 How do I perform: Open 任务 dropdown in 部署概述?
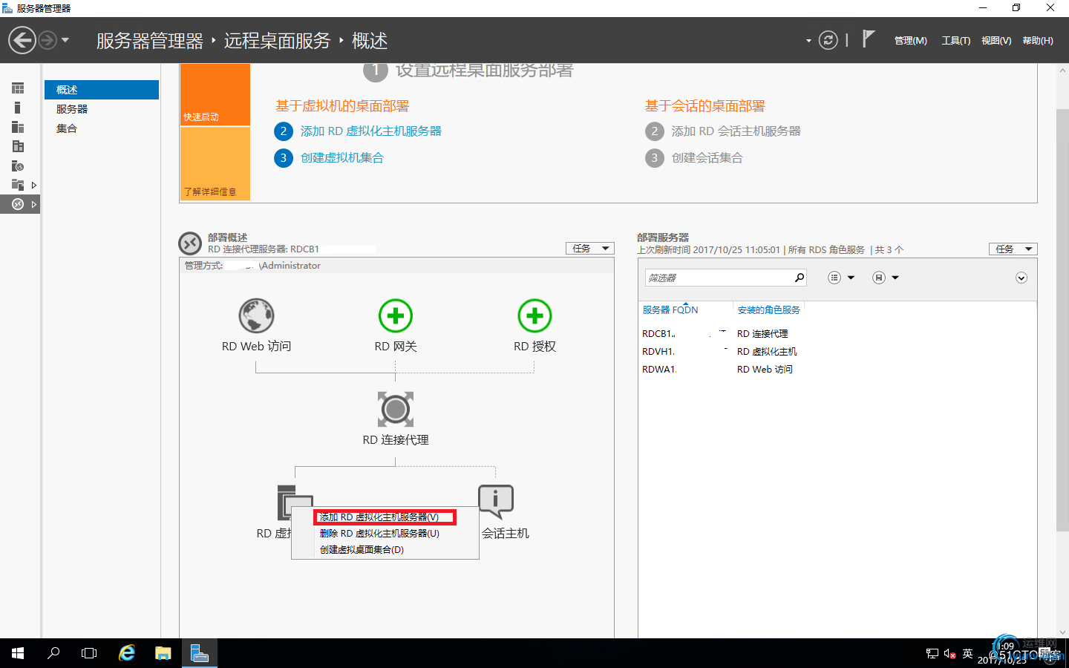coord(590,249)
